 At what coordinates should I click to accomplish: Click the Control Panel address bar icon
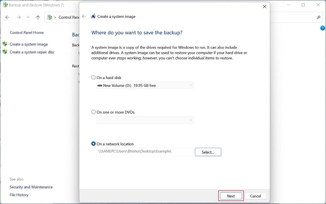pyautogui.click(x=50, y=17)
